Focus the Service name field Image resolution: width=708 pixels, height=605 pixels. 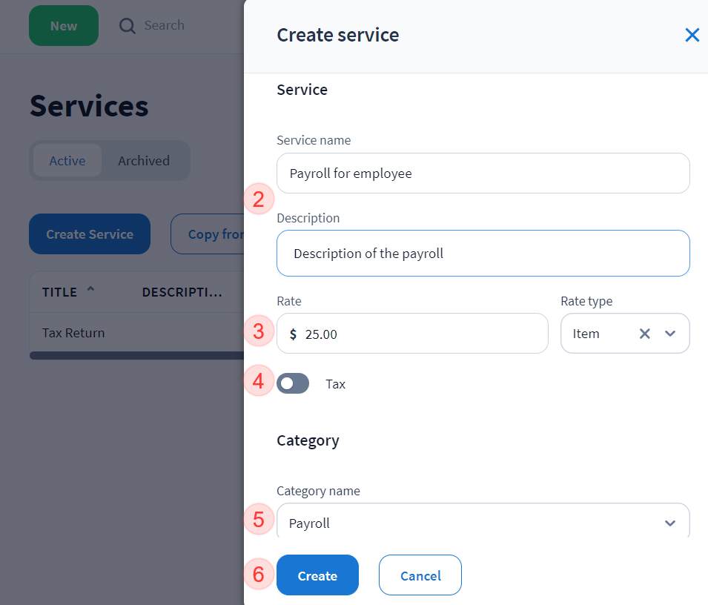pos(483,173)
